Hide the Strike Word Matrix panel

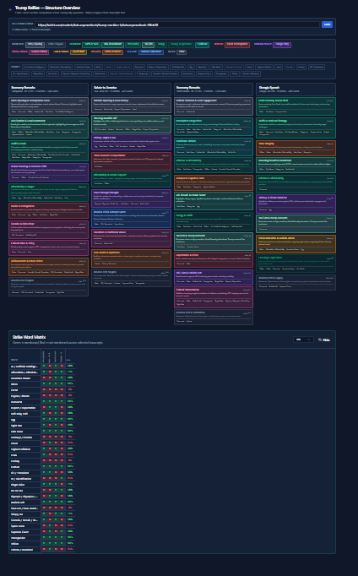click(324, 340)
